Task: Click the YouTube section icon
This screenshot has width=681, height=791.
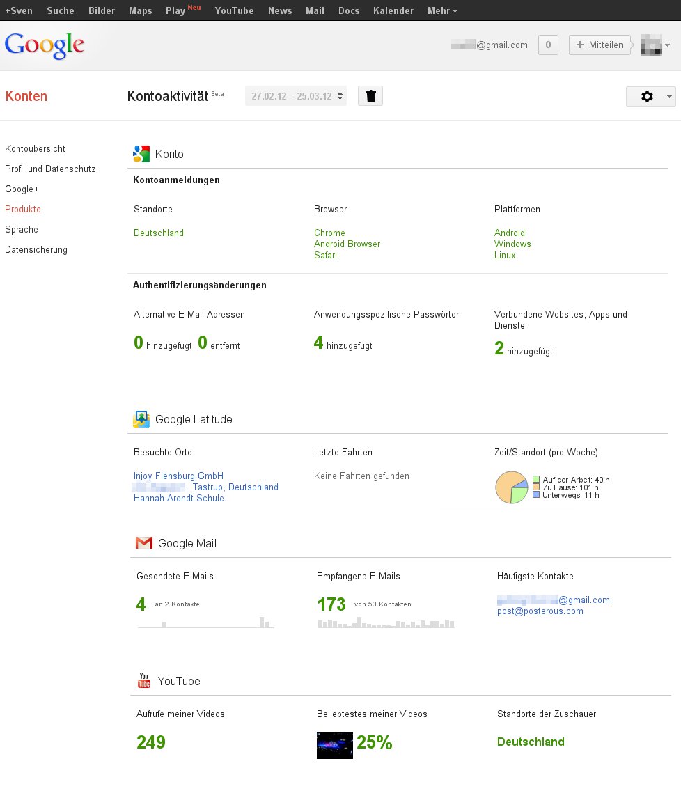Action: point(144,681)
